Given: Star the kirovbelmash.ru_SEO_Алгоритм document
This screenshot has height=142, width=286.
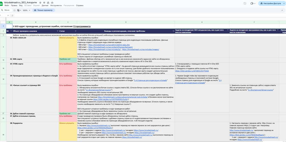Looking at the screenshot, I should [44, 3].
